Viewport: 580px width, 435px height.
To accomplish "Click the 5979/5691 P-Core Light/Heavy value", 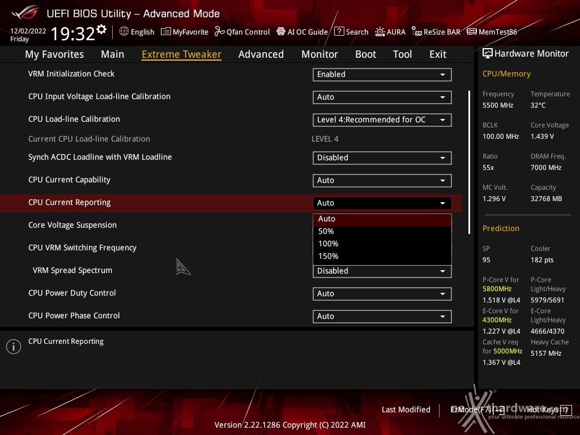I will click(548, 300).
